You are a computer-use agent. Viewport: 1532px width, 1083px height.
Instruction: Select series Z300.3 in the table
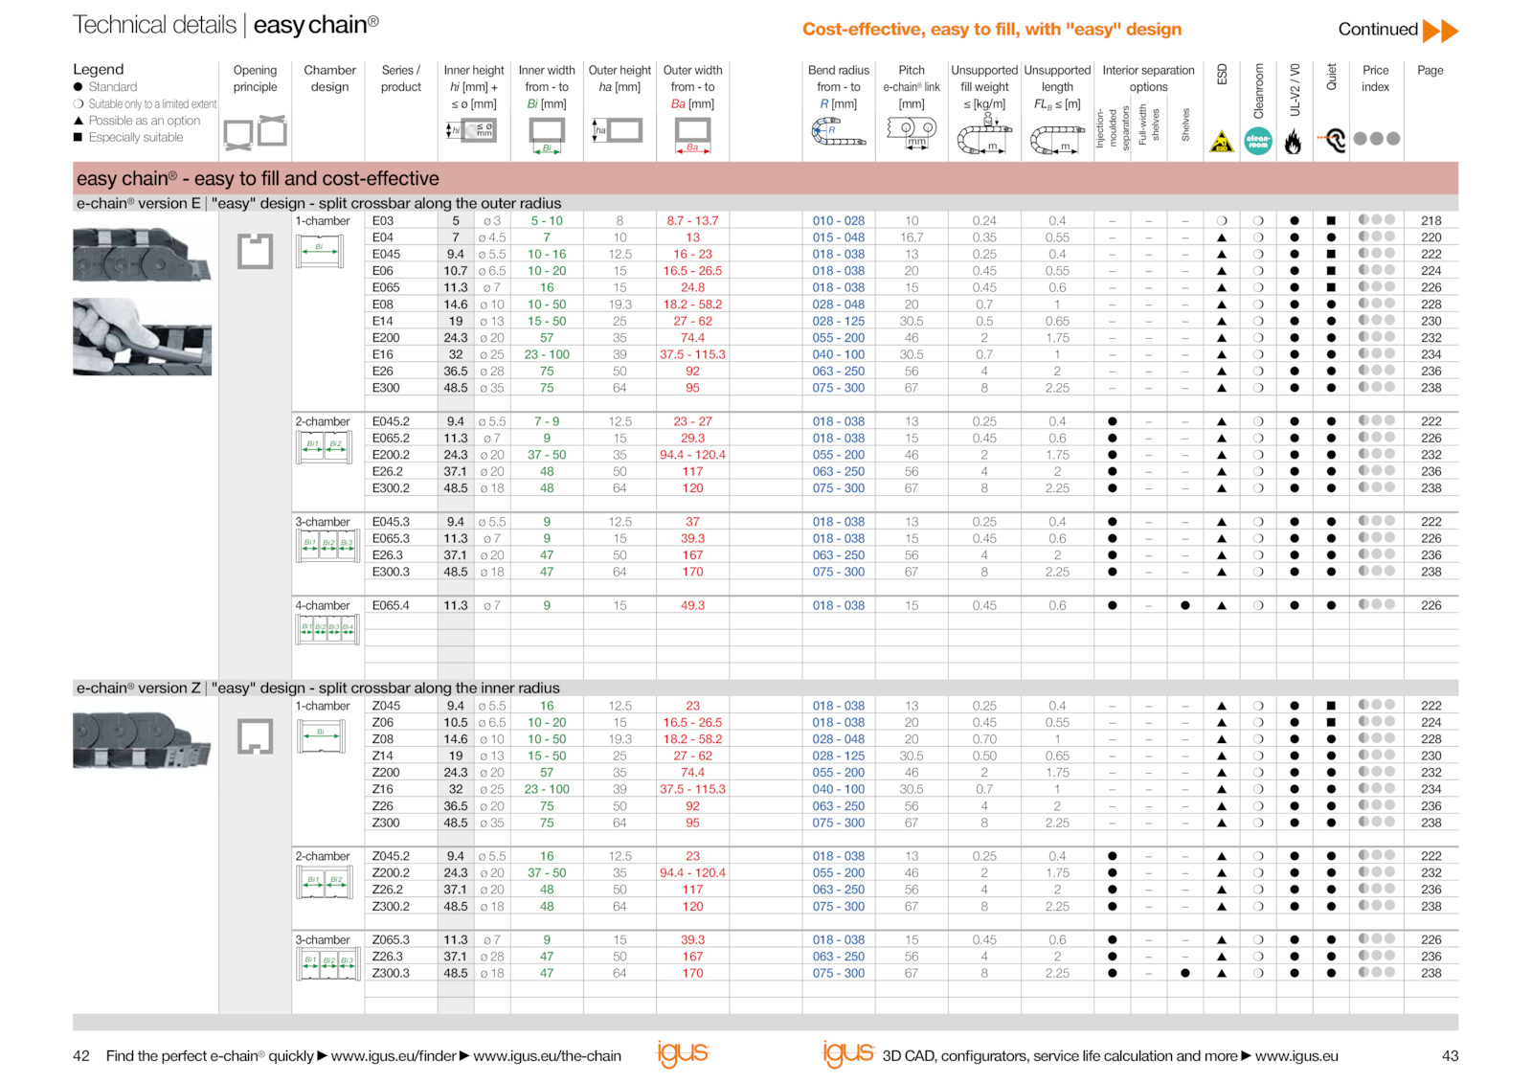[391, 974]
